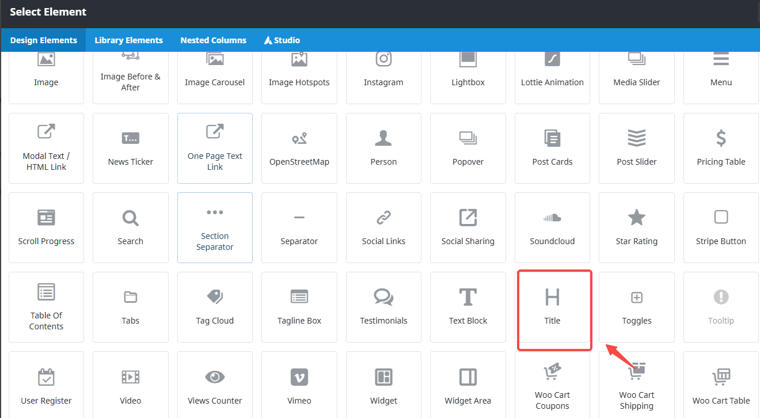Pick the Soundcloud element icon
Image resolution: width=760 pixels, height=418 pixels.
pyautogui.click(x=552, y=218)
